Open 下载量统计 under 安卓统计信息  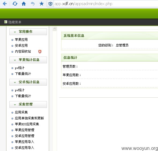tap(23, 96)
